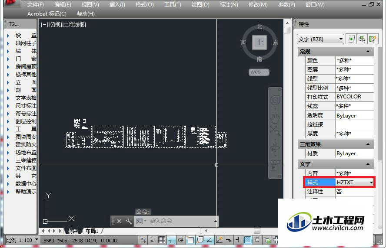Click the 颜色 property value field
This screenshot has height=248, width=386.
click(355, 60)
